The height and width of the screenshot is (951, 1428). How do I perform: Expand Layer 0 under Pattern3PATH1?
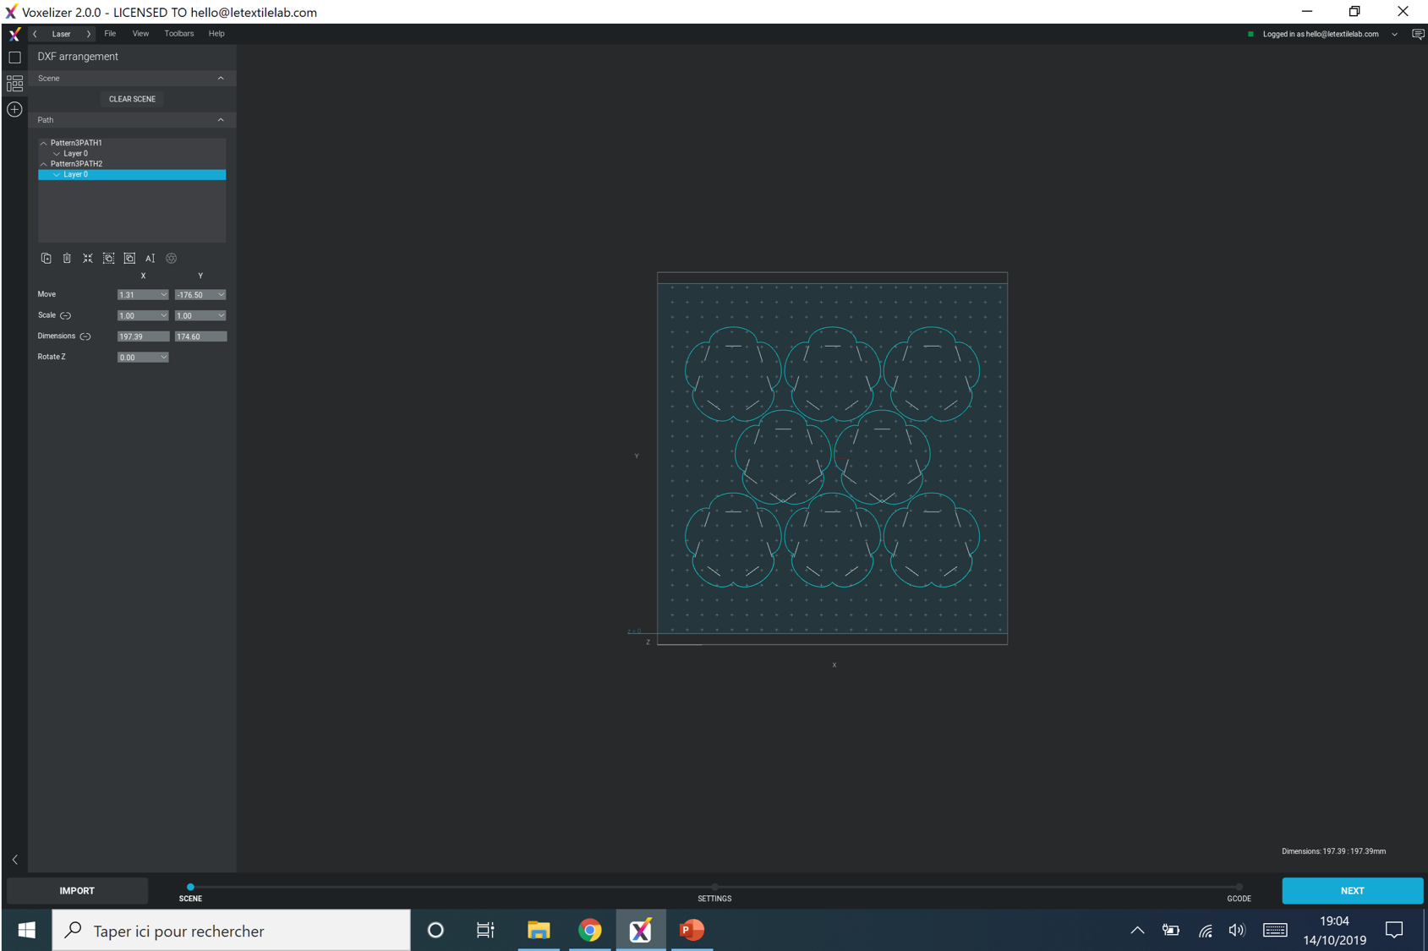click(x=57, y=154)
